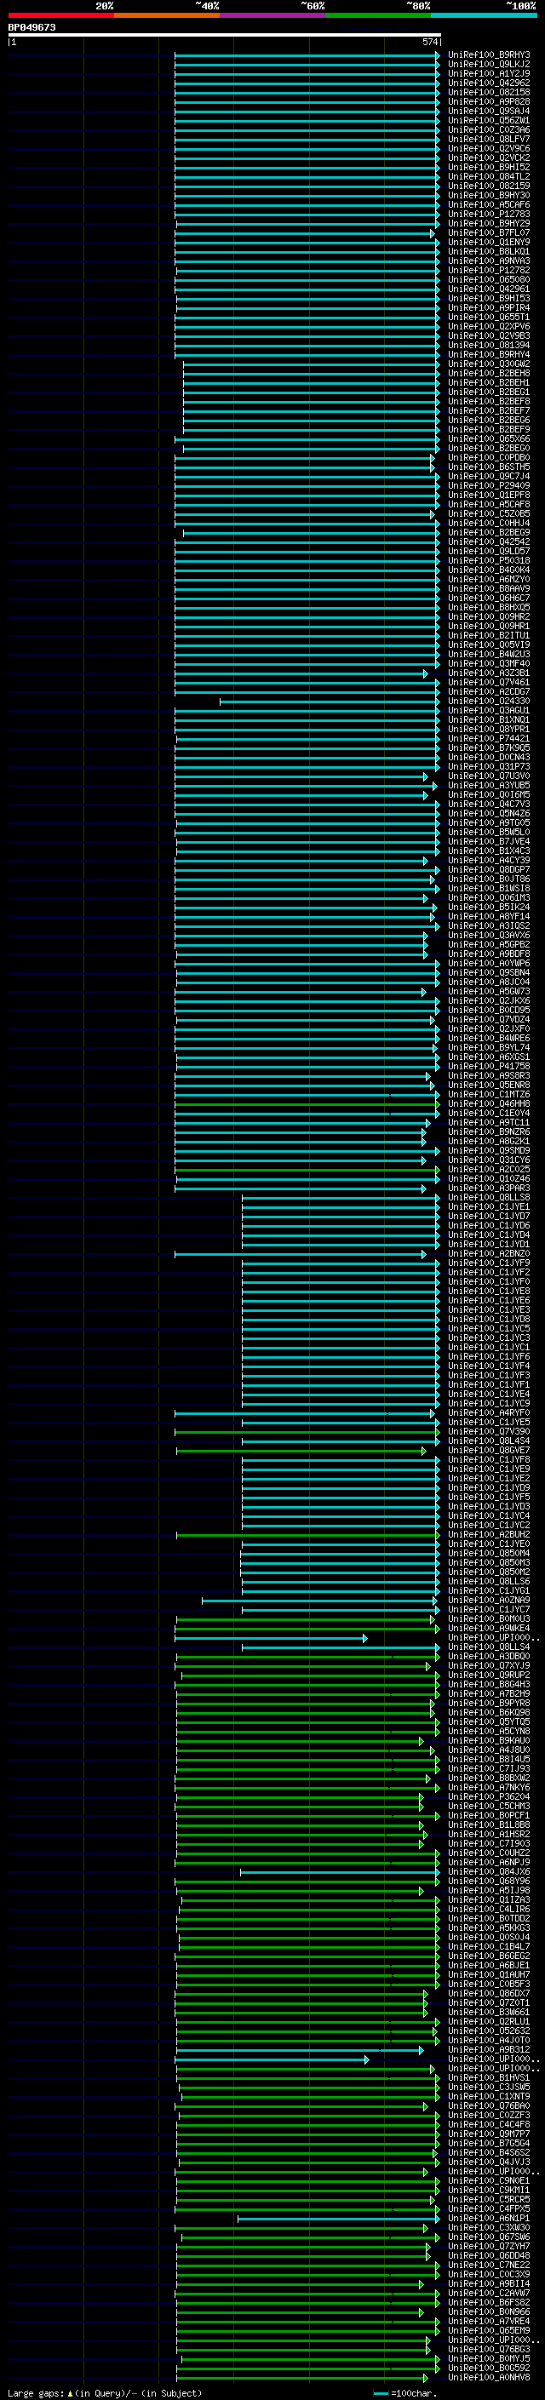Select hit label UniRef100_A6N1P1
This screenshot has height=2400, width=545.
[x=488, y=2219]
